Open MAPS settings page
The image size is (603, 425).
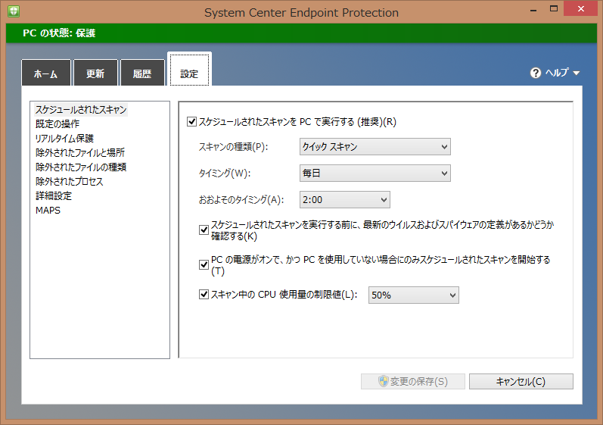coord(48,210)
